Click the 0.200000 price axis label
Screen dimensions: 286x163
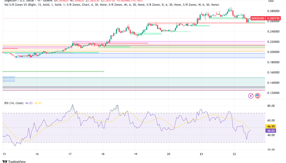[x=273, y=52]
